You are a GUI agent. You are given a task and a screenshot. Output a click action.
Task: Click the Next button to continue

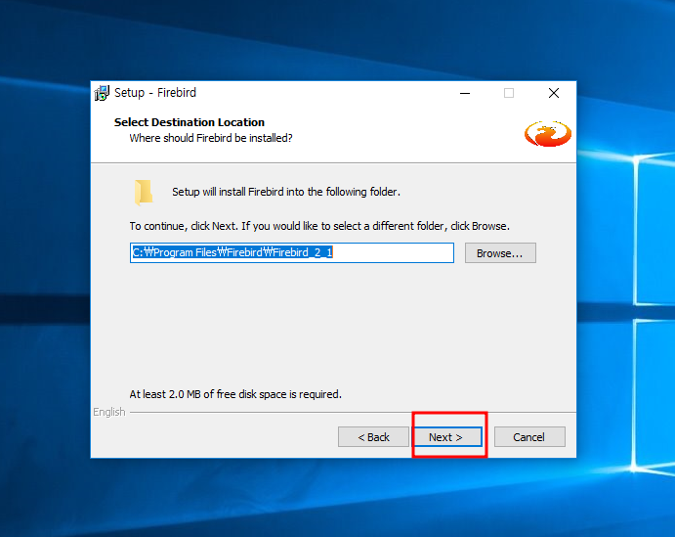[x=447, y=437]
